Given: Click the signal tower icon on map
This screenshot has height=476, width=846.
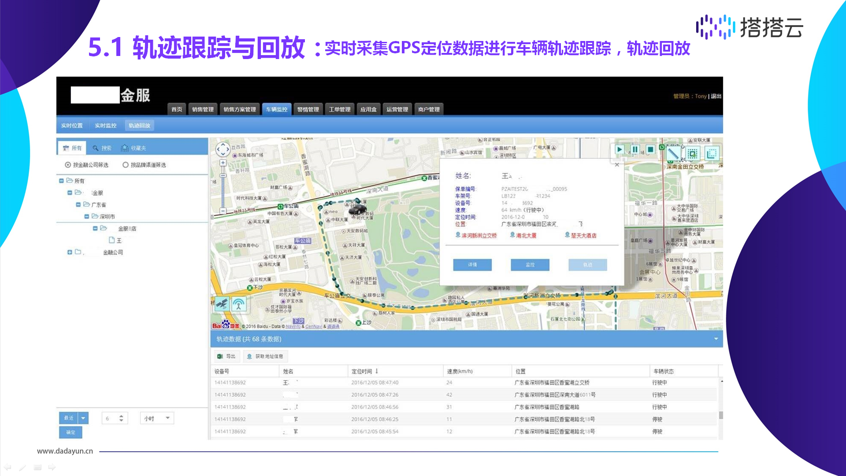Looking at the screenshot, I should tap(239, 303).
